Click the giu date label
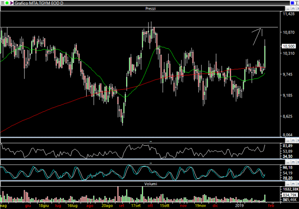 click(x=28, y=206)
